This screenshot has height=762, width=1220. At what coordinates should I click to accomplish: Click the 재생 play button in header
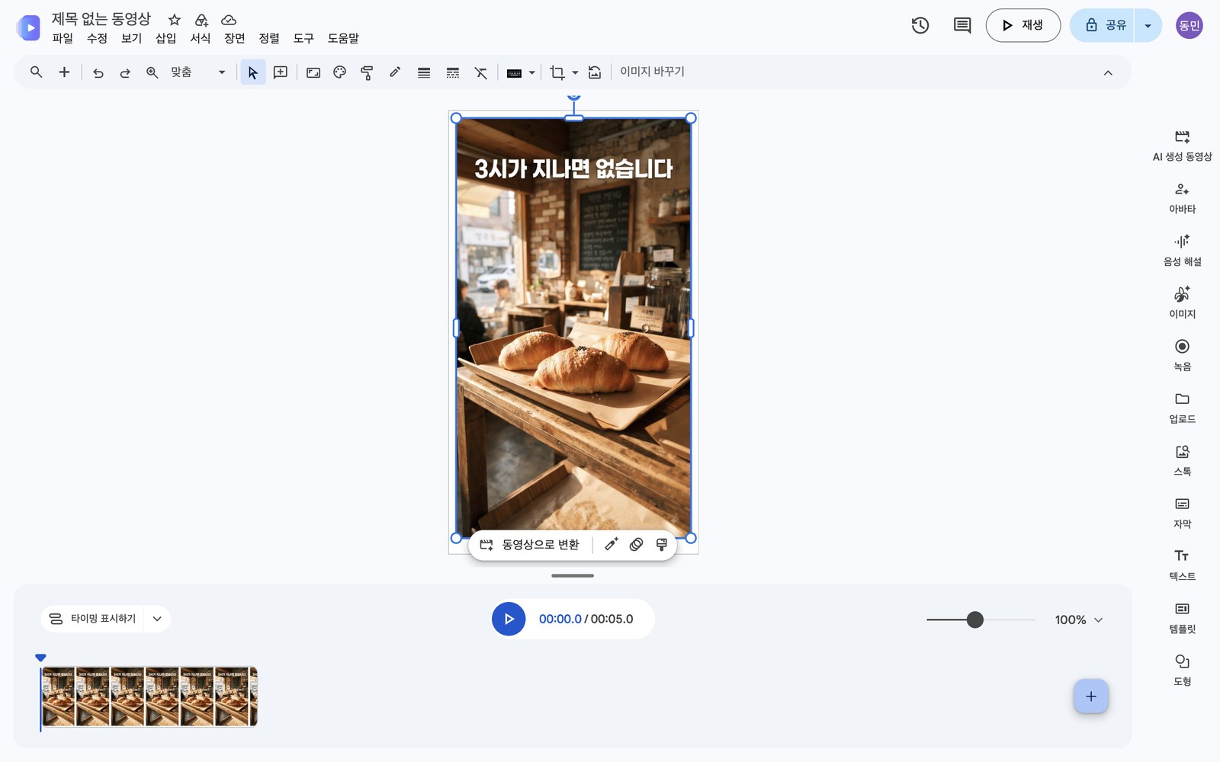[1023, 25]
